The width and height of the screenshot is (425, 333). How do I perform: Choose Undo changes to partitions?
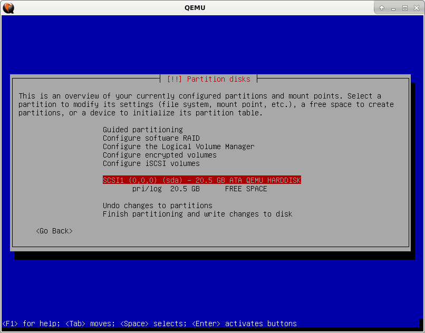point(158,205)
